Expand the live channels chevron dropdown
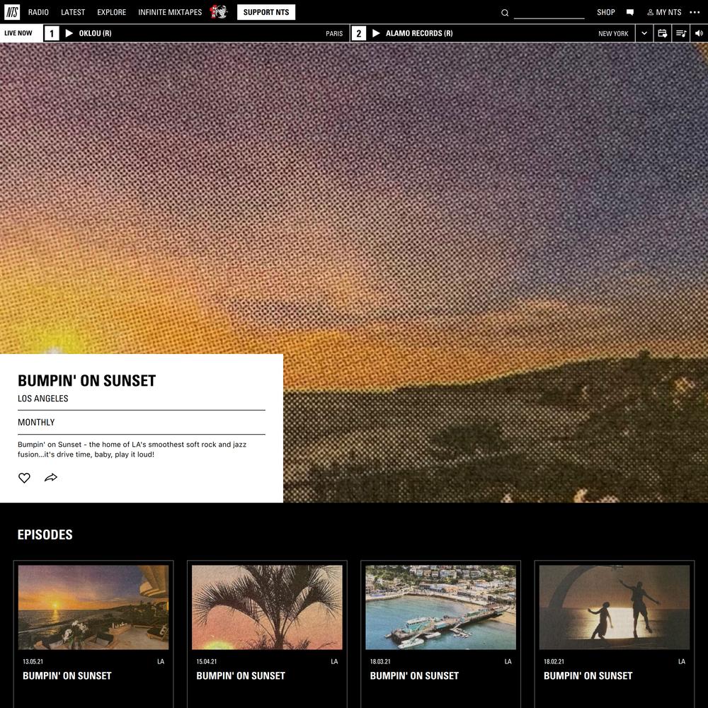Viewport: 708px width, 708px height. pyautogui.click(x=644, y=33)
